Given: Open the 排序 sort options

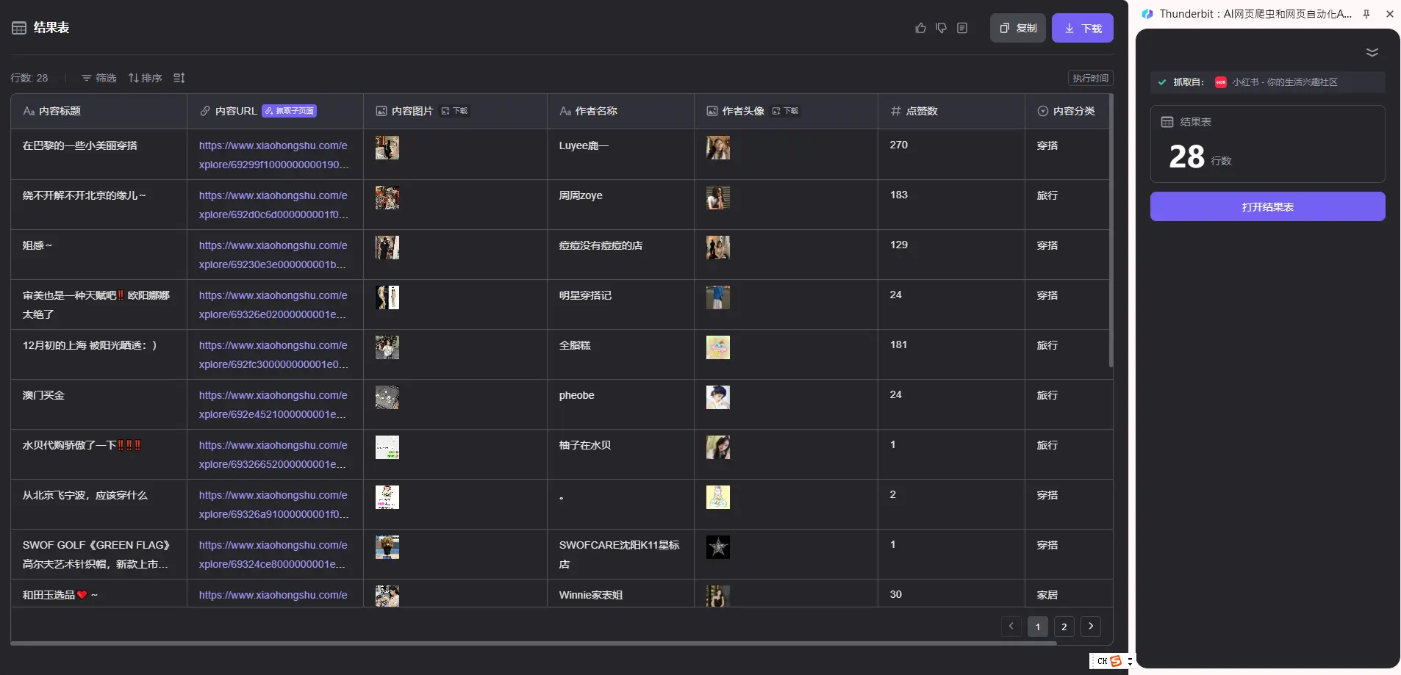Looking at the screenshot, I should coord(146,78).
